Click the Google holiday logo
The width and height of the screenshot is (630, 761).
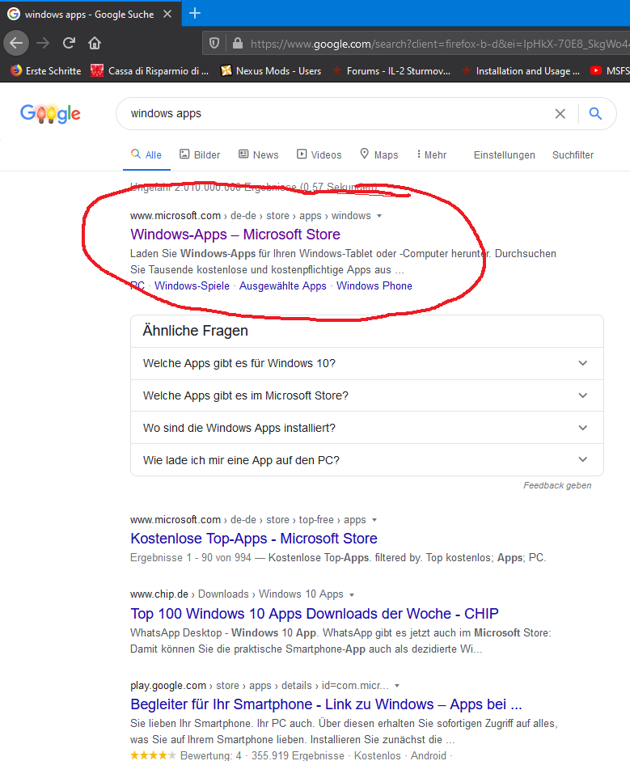[50, 113]
